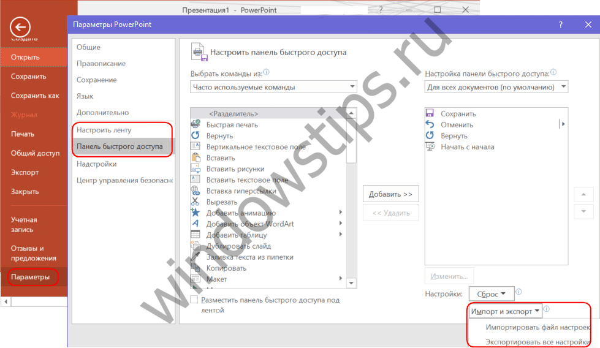The image size is (600, 348).
Task: Expand the Макет submenu arrow
Action: coord(340,278)
